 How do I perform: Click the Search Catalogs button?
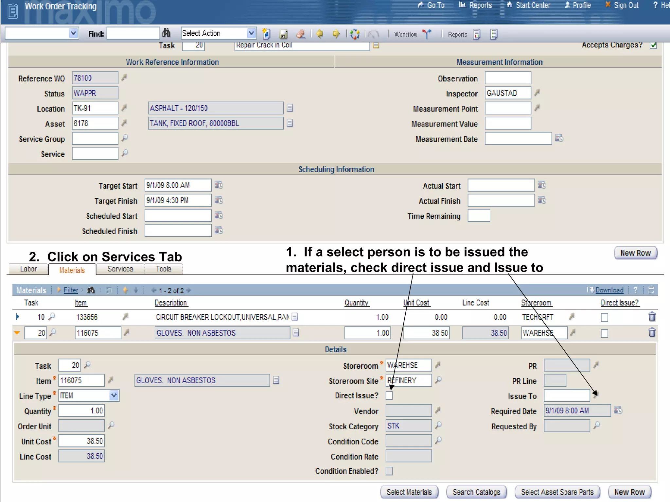476,492
